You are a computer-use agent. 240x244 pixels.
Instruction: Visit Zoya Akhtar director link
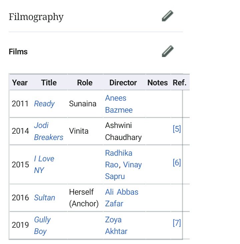click(116, 225)
